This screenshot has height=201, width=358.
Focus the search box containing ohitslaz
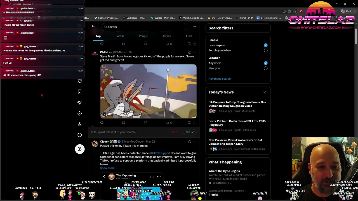[144, 27]
